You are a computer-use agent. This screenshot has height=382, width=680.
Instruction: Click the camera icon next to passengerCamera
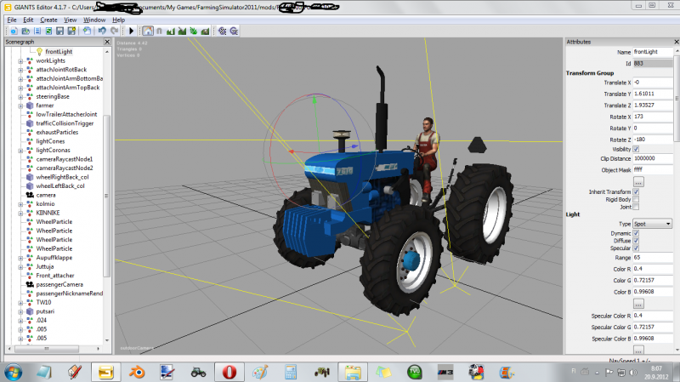[30, 284]
